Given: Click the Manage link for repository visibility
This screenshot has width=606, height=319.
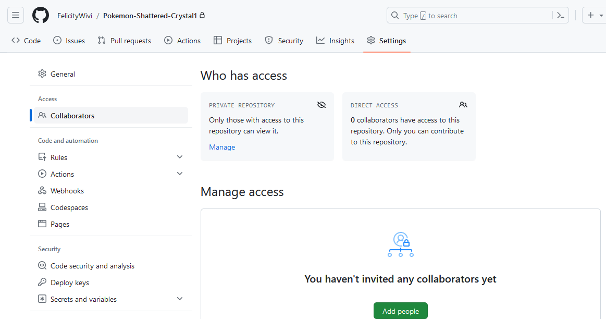Looking at the screenshot, I should point(222,147).
